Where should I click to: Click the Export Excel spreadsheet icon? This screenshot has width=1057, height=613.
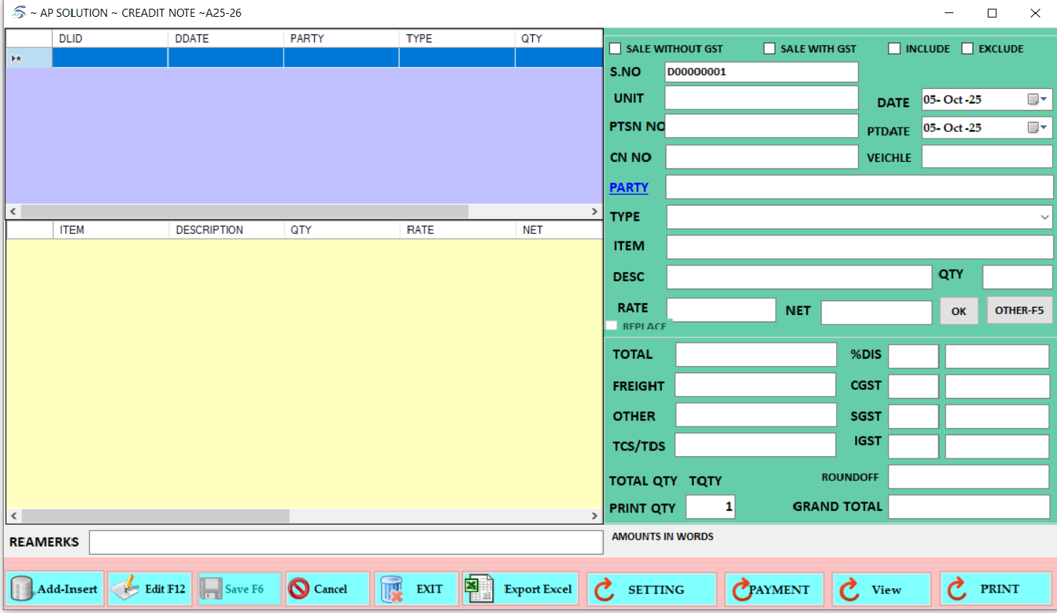pos(480,588)
